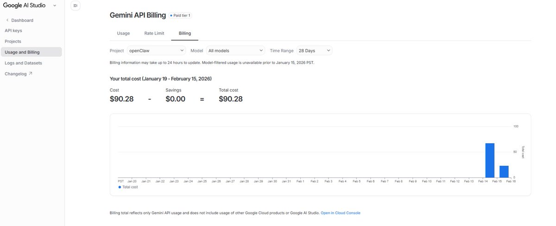Open the Google AI Studio logo dropdown
This screenshot has width=556, height=226.
(55, 6)
